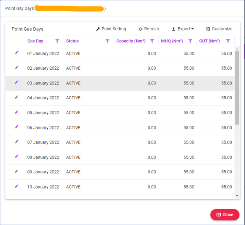Click the pencil edit icon for 01 January 2022

click(16, 53)
